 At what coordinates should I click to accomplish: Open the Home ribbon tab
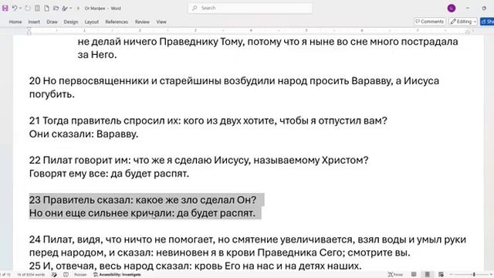tap(15, 22)
